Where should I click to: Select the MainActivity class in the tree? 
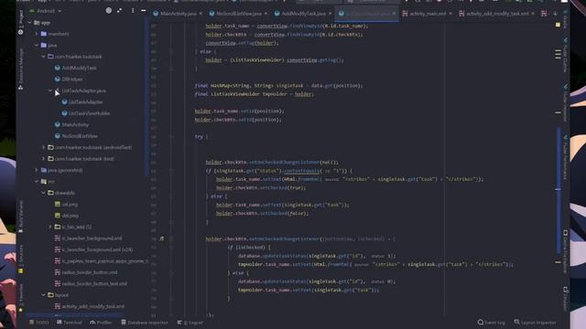click(72, 124)
